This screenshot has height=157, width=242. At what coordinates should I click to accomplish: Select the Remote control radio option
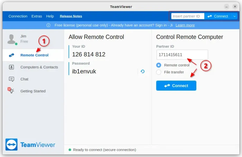coord(159,65)
